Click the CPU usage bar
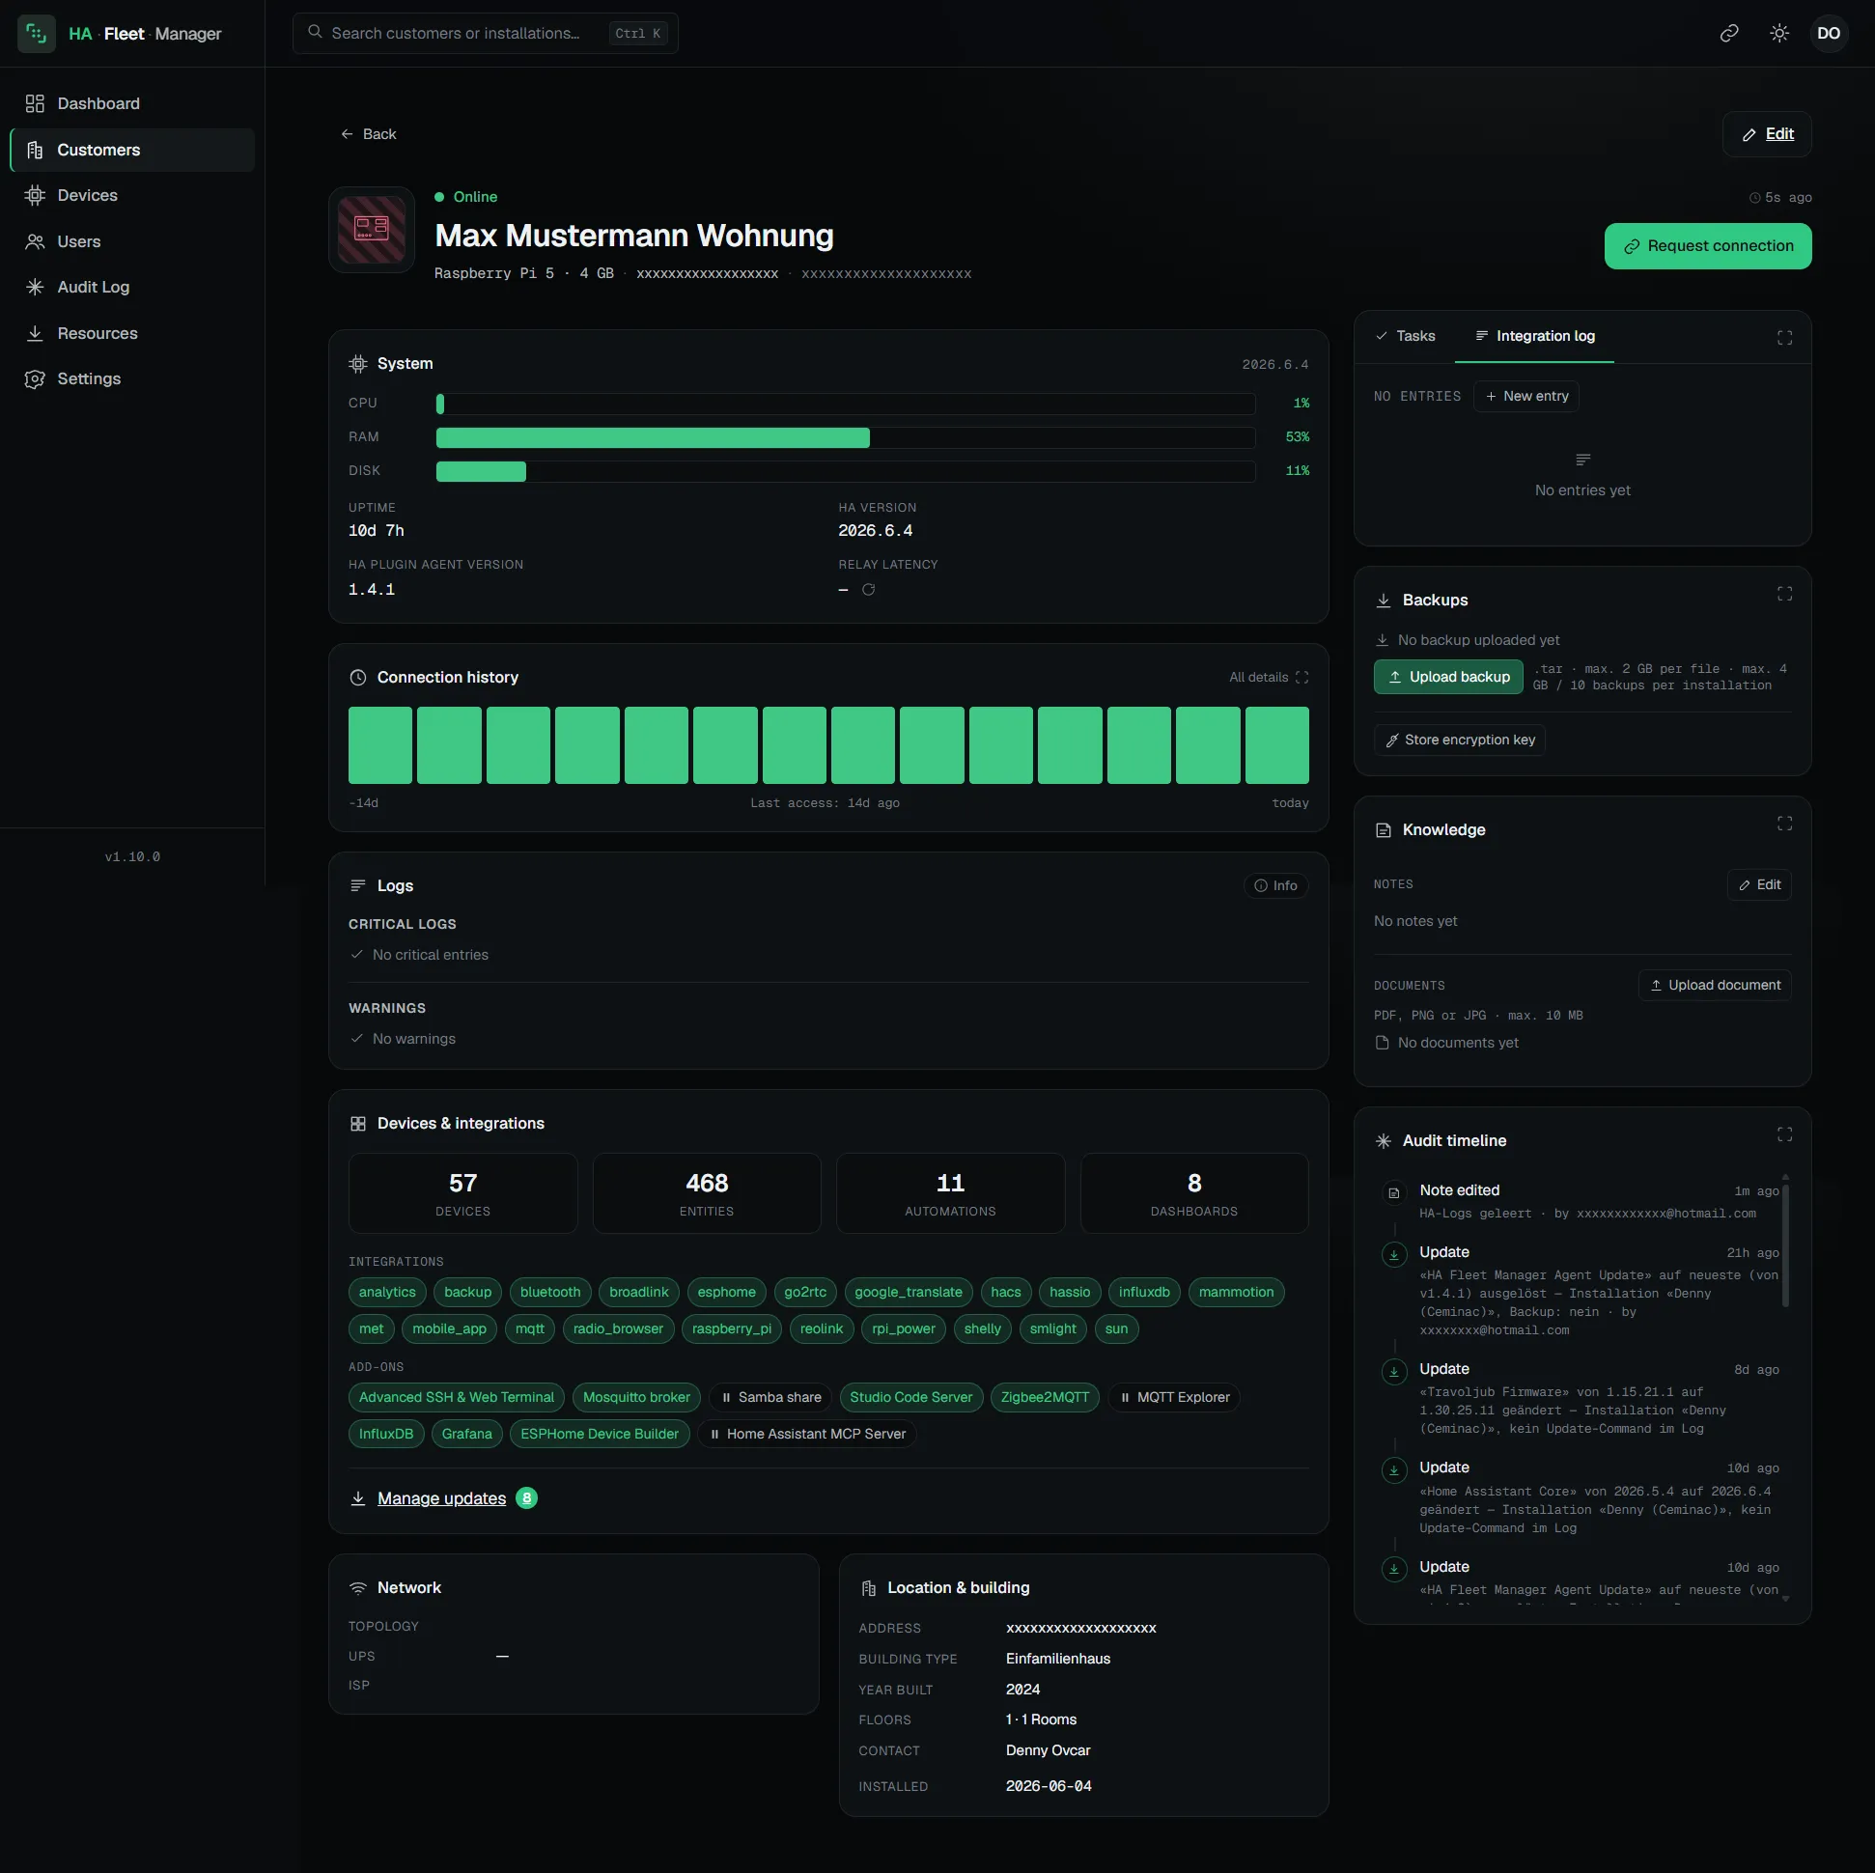The width and height of the screenshot is (1875, 1873). [846, 404]
